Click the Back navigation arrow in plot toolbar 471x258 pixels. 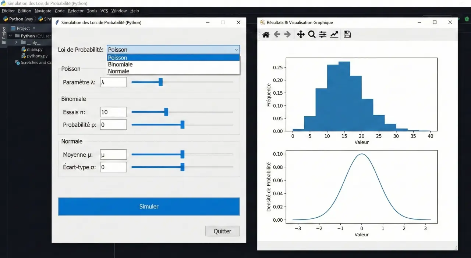point(276,34)
